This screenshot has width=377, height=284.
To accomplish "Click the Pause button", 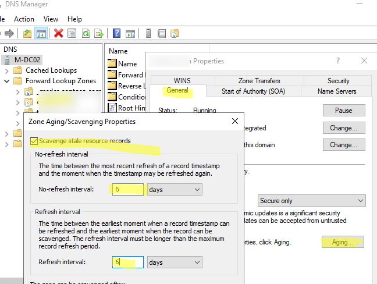I will click(344, 111).
